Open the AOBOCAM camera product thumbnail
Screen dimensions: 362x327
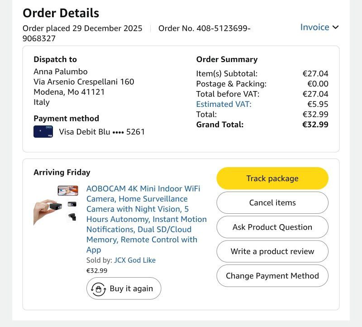point(56,205)
